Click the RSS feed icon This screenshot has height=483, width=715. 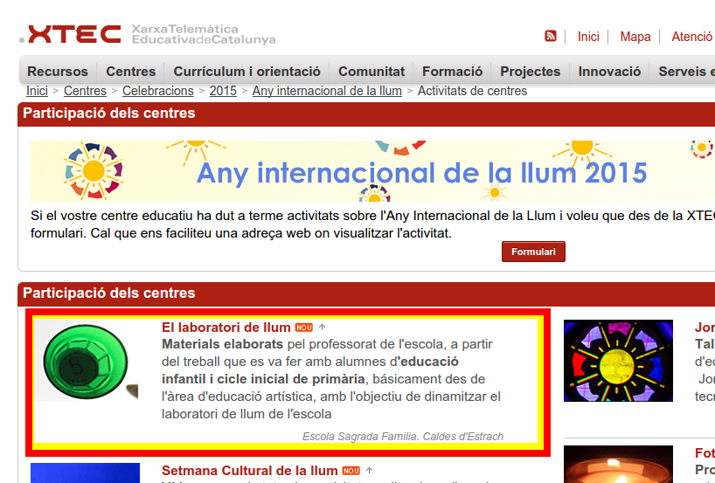551,37
